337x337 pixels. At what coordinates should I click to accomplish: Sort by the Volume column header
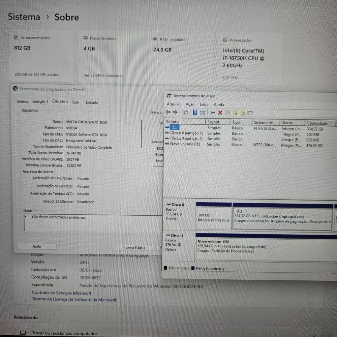point(185,121)
